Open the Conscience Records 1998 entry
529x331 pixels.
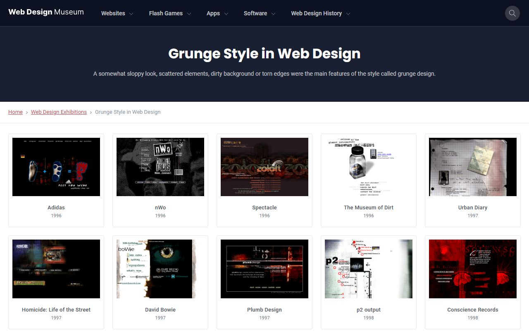pos(472,269)
